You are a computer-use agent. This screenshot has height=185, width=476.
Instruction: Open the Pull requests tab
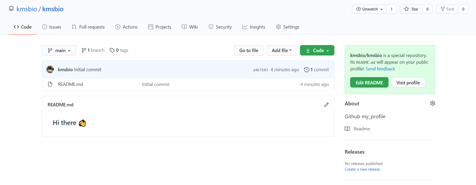tap(88, 27)
